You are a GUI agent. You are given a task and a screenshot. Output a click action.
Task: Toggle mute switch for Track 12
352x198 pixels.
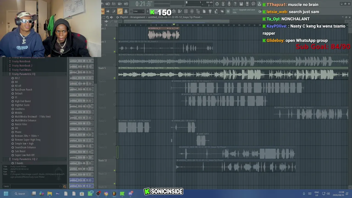115,170
